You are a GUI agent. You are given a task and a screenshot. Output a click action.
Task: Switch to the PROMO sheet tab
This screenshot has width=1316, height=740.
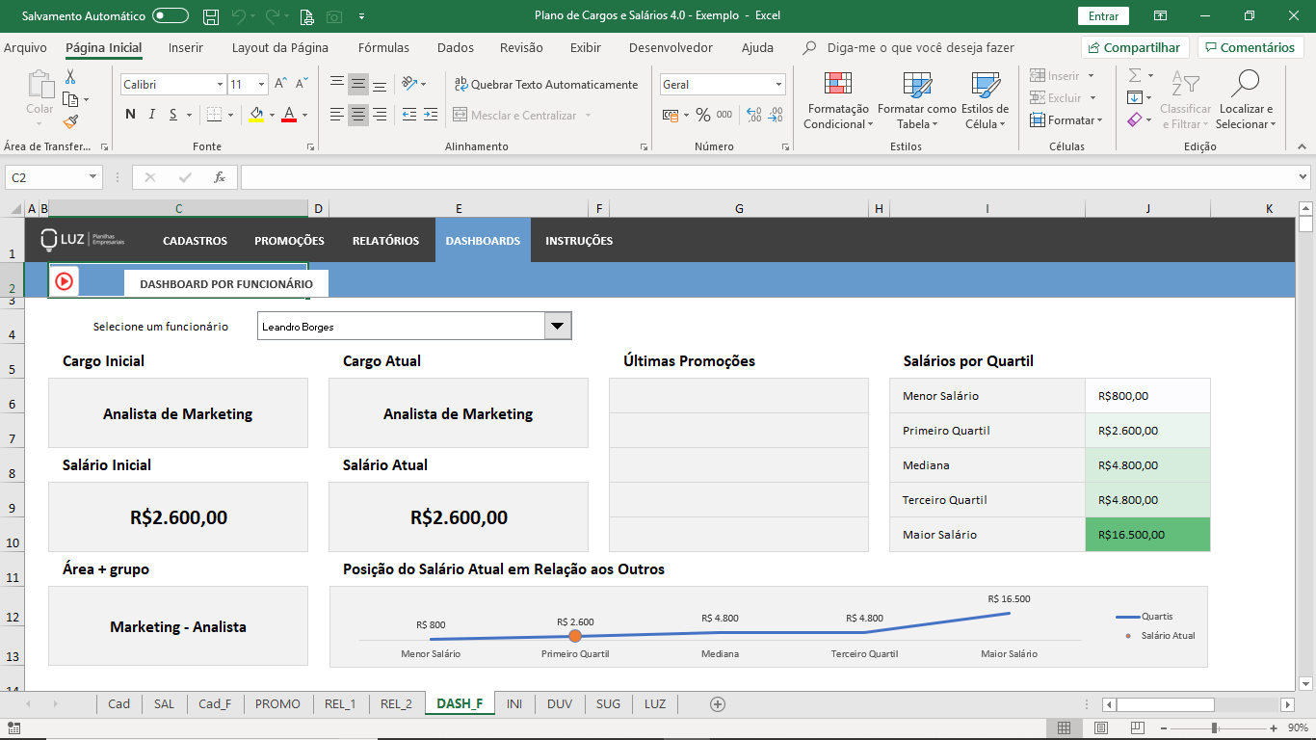coord(277,703)
